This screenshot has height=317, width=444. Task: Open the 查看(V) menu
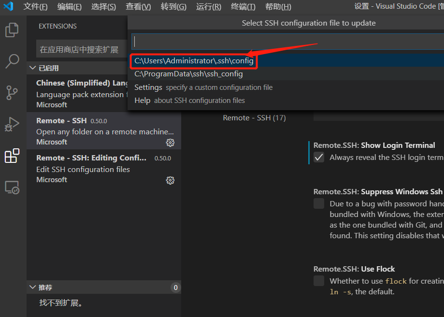point(138,6)
